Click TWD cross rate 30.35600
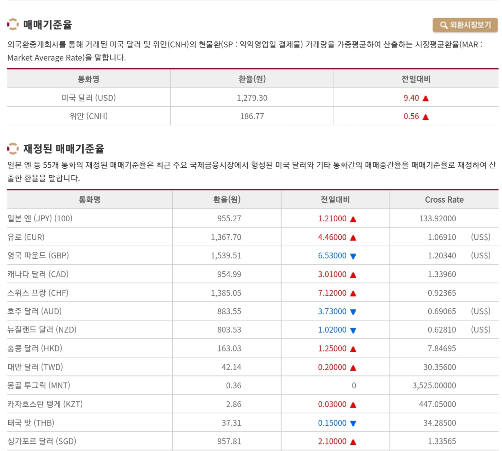502x451 pixels. (439, 367)
